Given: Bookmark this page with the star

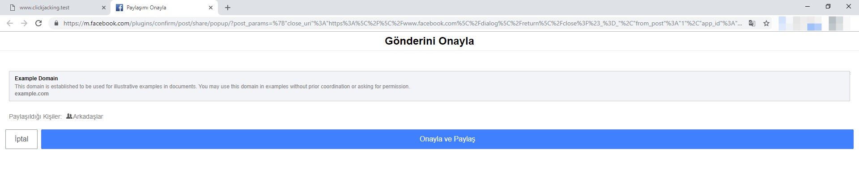Looking at the screenshot, I should pyautogui.click(x=766, y=23).
